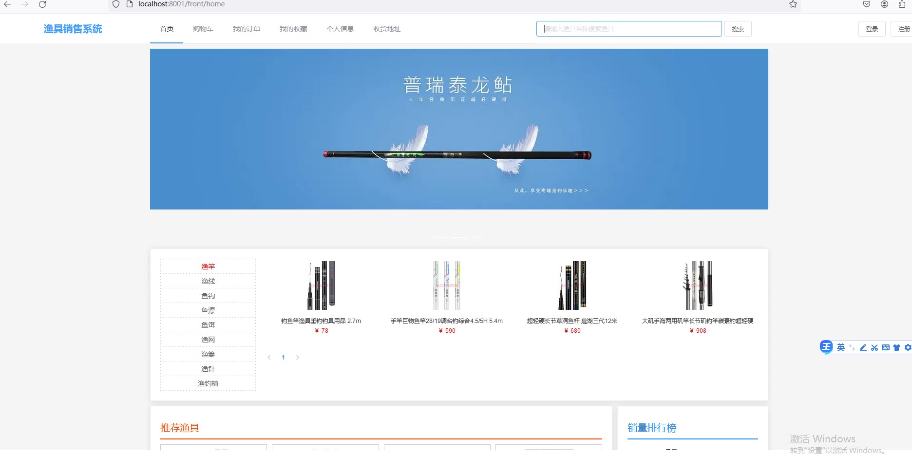This screenshot has width=912, height=456.
Task: Open the 购物车 navigation tab
Action: [x=203, y=29]
